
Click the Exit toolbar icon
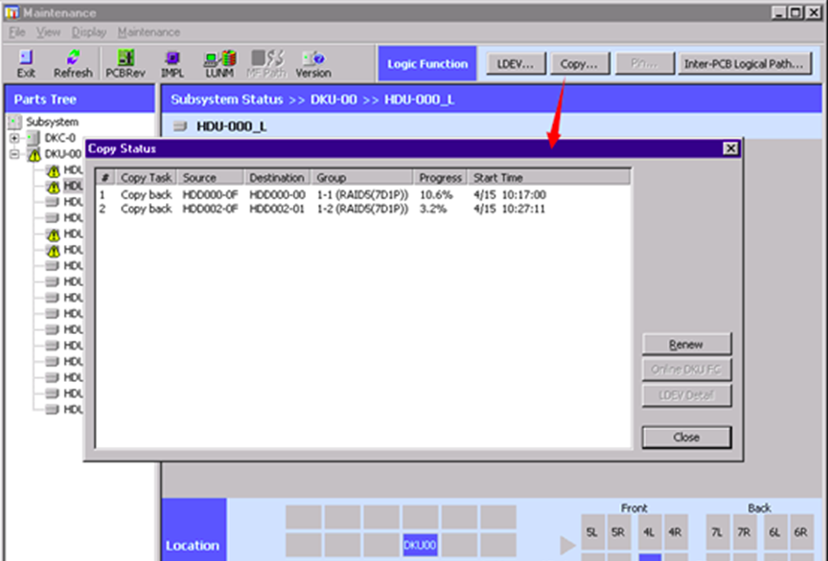click(26, 58)
